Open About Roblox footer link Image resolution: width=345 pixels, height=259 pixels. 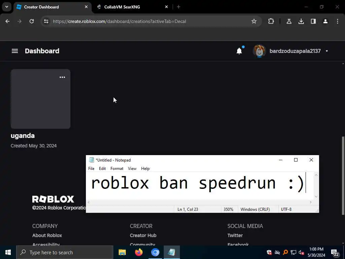click(x=47, y=235)
